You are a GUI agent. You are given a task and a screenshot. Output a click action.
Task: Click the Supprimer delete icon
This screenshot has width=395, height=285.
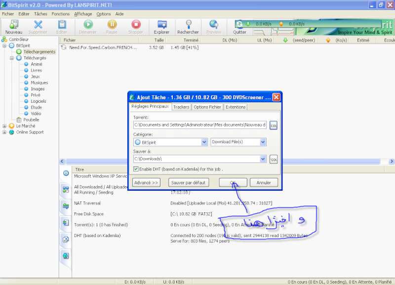38,25
